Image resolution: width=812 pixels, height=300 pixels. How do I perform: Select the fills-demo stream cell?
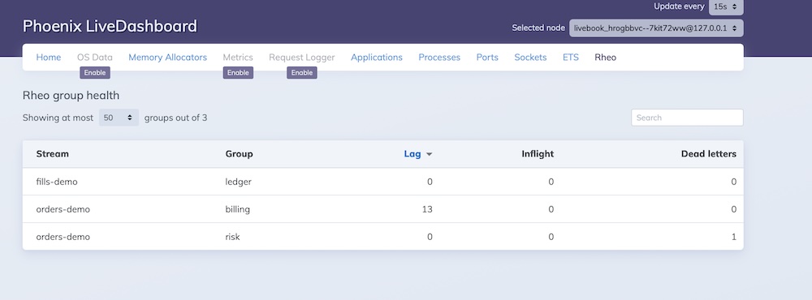point(57,182)
